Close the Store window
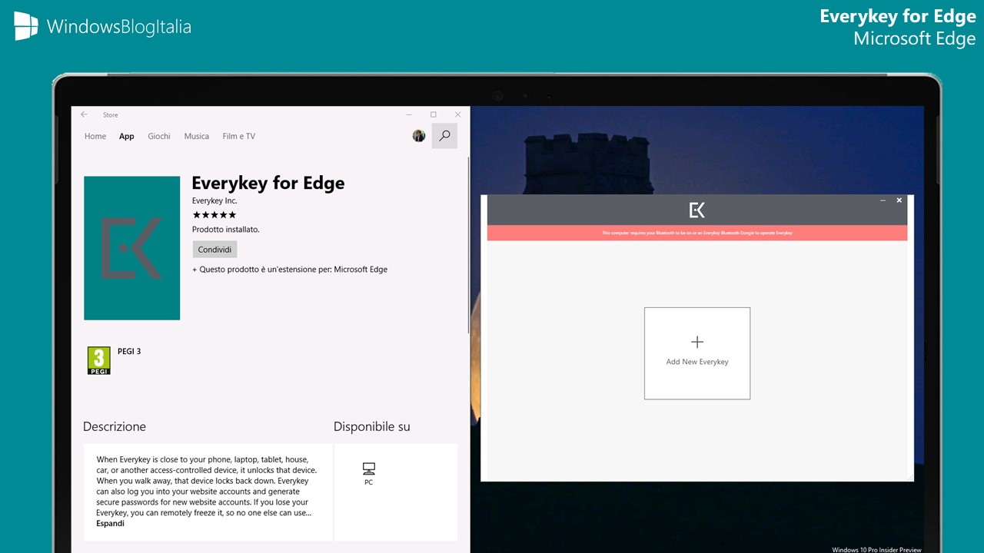 (x=458, y=114)
